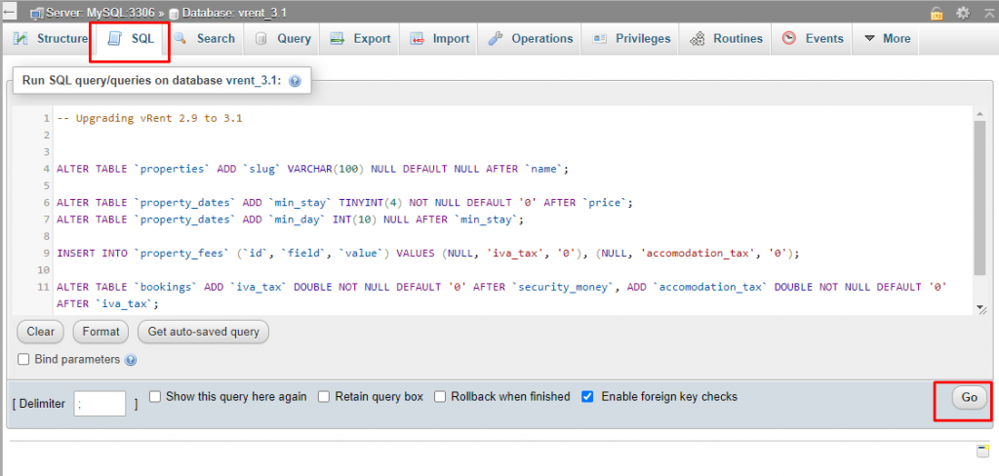Open page settings gear icon
Viewport: 999px width, 476px height.
pos(963,13)
